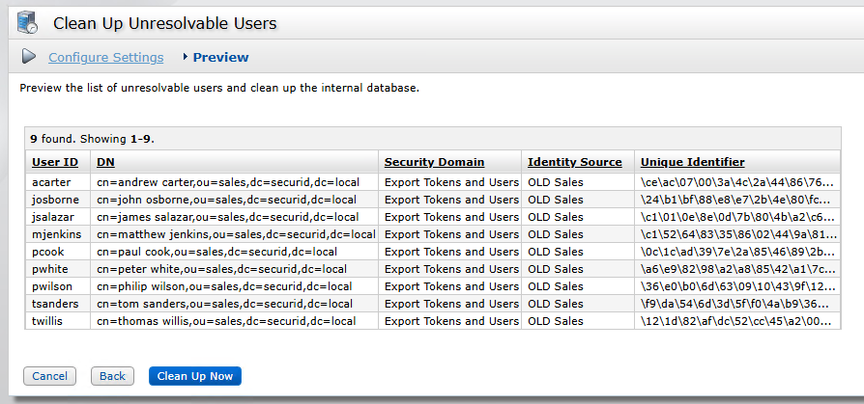The image size is (864, 404).
Task: Click the wizard step play arrow icon
Action: (29, 57)
